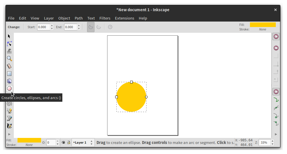Viewport: 287px width, 154px height.
Task: Click the opacity O: input field
Action: 51,143
